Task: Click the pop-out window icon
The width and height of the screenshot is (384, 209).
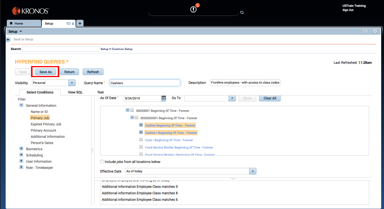Action: (365, 31)
